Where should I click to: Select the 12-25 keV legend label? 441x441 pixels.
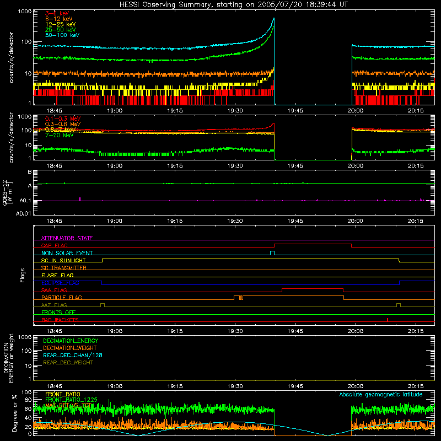click(60, 24)
